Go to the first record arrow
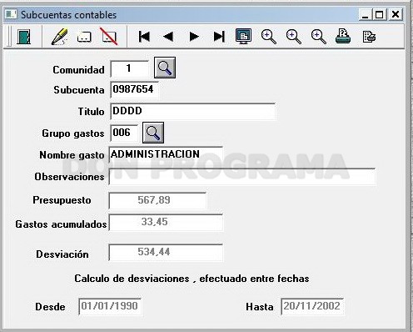Screen dimensions: 413x332 pos(144,37)
